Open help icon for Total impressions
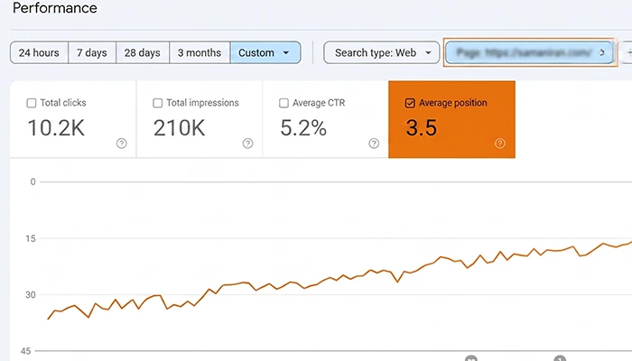Image resolution: width=632 pixels, height=361 pixels. 247,143
